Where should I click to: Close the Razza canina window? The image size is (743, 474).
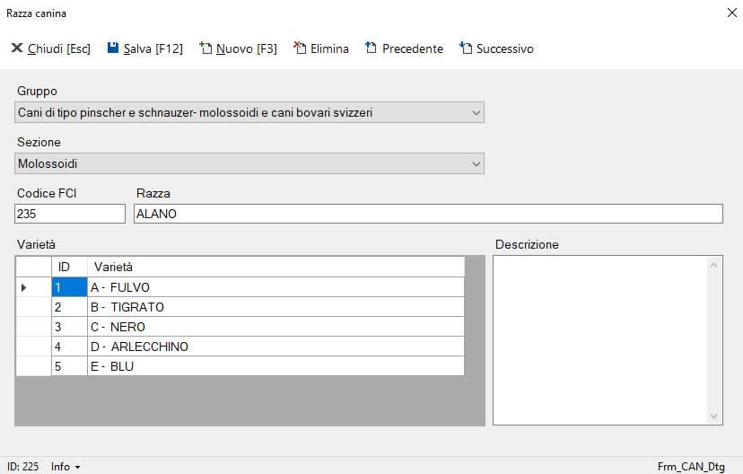(x=730, y=13)
